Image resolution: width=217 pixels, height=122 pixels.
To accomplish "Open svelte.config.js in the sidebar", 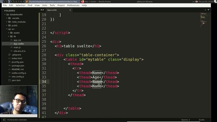I will click(19, 73).
